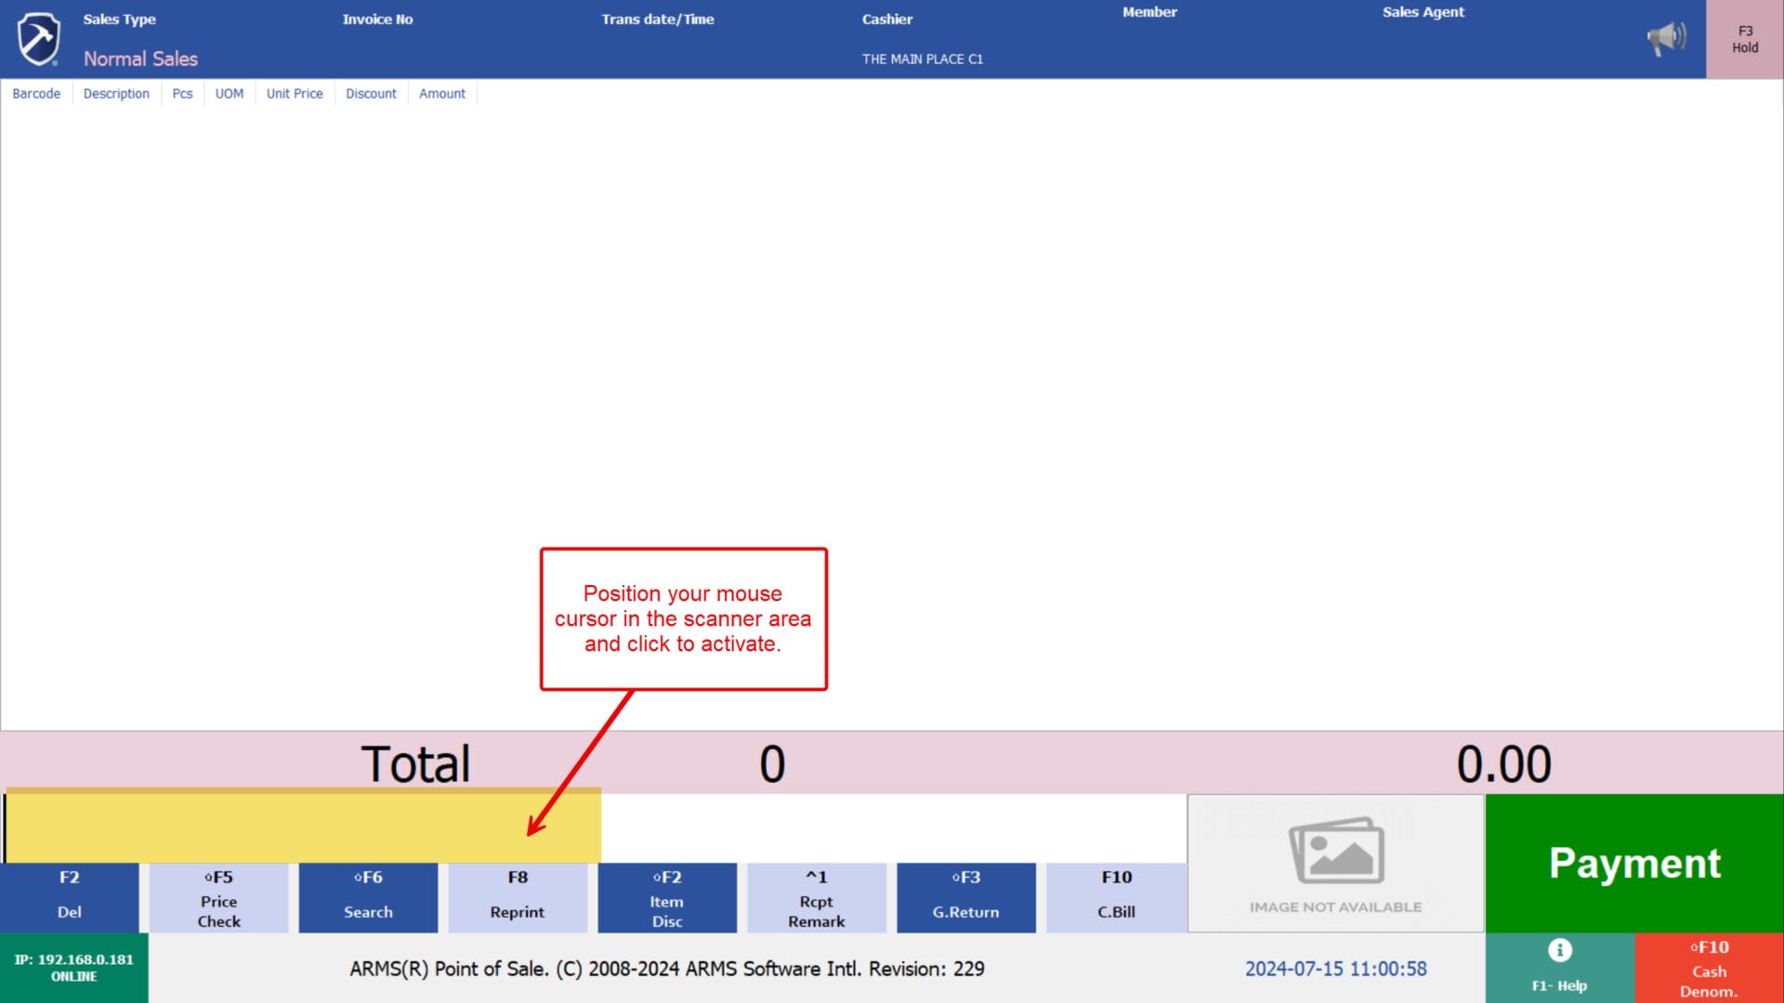The width and height of the screenshot is (1784, 1003).
Task: Click the Description column header
Action: [116, 94]
